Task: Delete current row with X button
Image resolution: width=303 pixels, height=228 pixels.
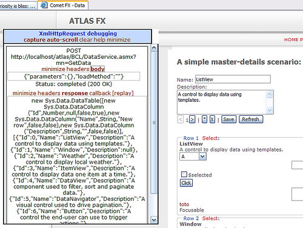Action: pyautogui.click(x=212, y=119)
